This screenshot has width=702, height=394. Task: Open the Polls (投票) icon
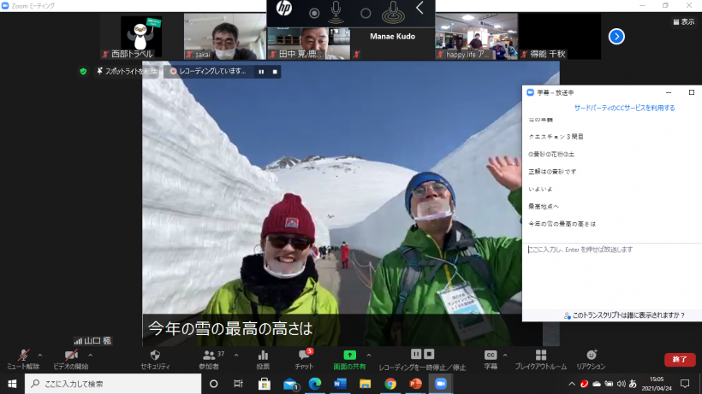263,356
